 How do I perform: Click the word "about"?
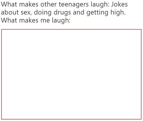tap(10, 12)
